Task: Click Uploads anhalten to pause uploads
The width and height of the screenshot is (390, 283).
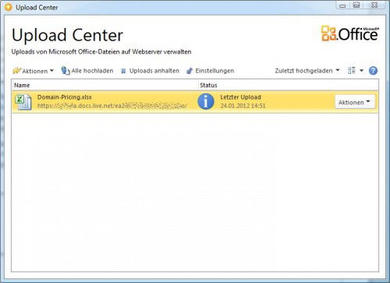Action: pyautogui.click(x=150, y=71)
